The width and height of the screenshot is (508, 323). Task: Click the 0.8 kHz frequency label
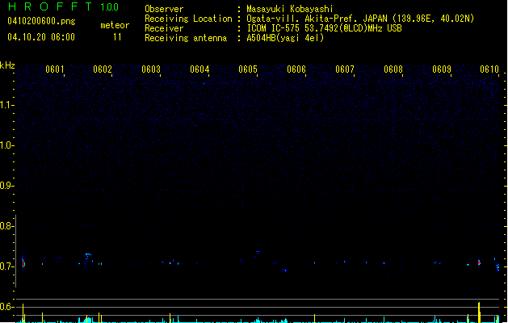pos(6,226)
